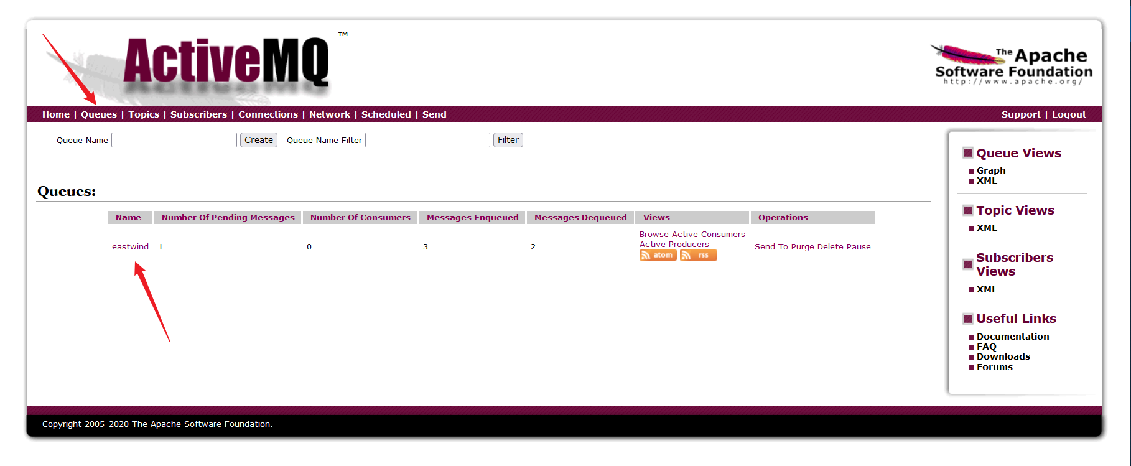Open XML under Subscribers Views
The height and width of the screenshot is (466, 1131).
[x=987, y=289]
